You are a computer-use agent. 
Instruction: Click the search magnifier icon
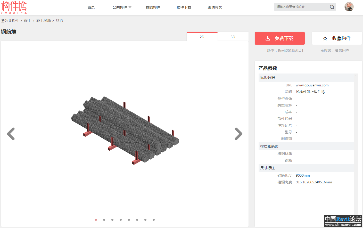click(x=332, y=7)
